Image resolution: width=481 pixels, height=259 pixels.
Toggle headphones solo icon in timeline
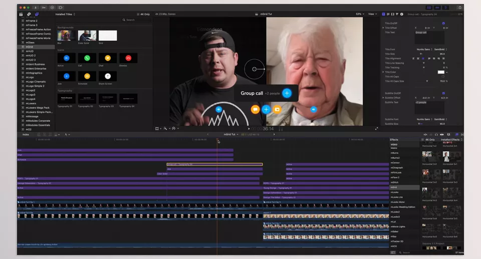coord(436,134)
